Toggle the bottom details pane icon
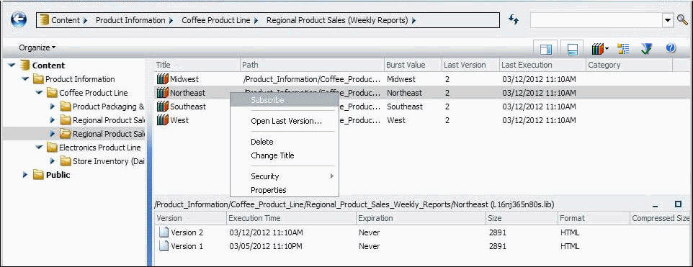This screenshot has width=693, height=267. (x=573, y=48)
